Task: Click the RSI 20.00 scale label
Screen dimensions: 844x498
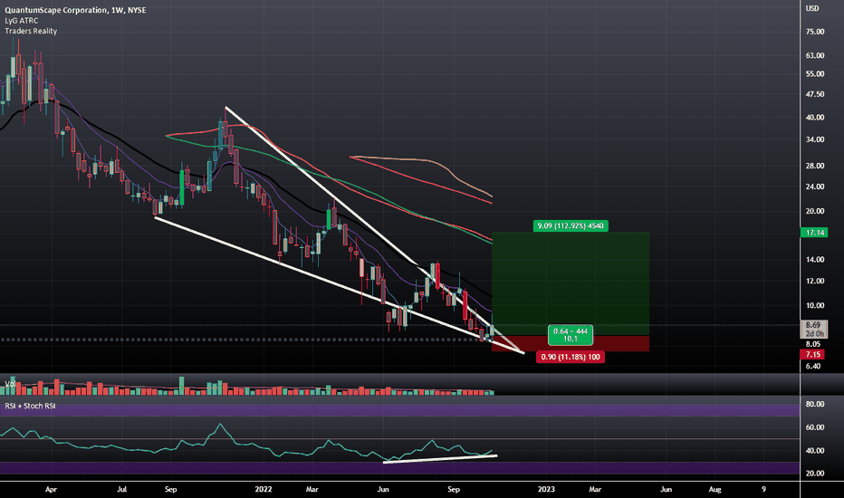Action: [815, 474]
